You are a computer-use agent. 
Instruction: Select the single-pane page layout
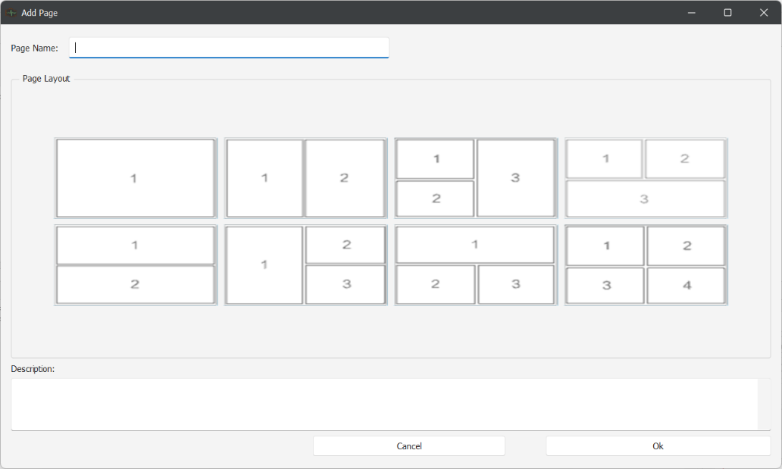tap(136, 178)
